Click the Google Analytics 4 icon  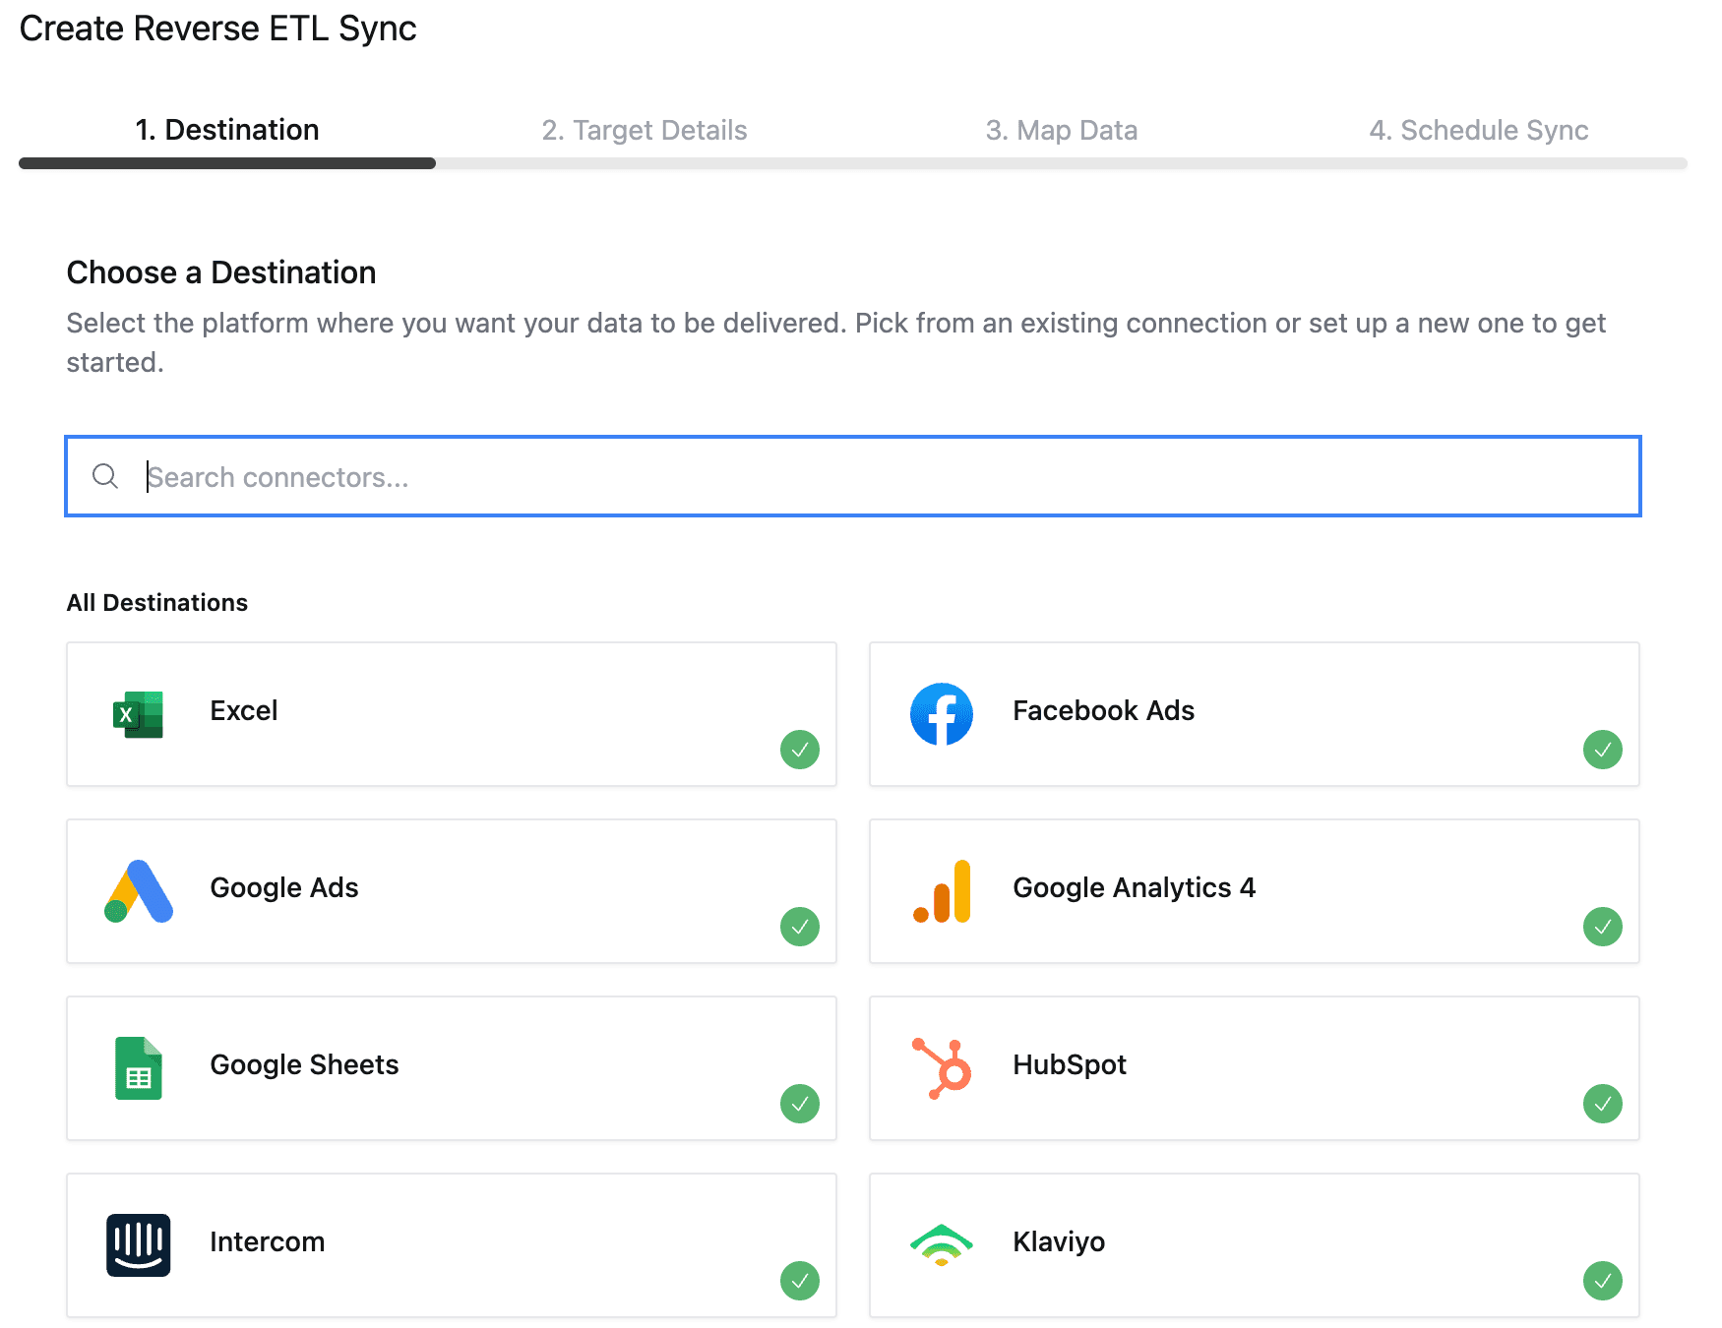942,891
